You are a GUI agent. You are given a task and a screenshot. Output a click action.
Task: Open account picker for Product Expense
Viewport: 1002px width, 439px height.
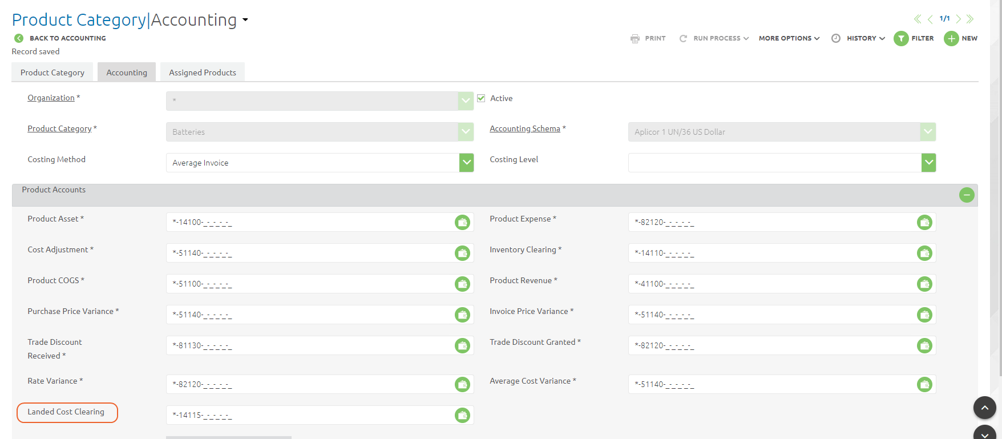tap(924, 222)
